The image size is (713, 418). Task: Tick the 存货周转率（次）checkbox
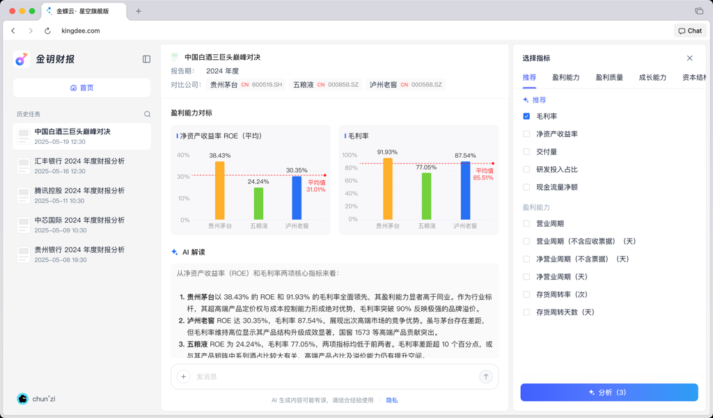click(x=526, y=294)
